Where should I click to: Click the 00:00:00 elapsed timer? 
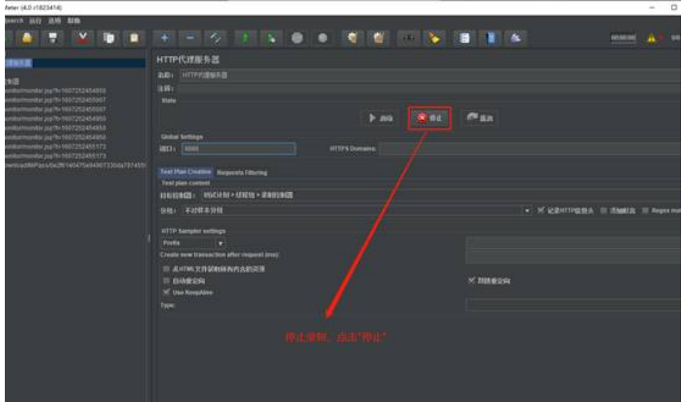pyautogui.click(x=624, y=38)
